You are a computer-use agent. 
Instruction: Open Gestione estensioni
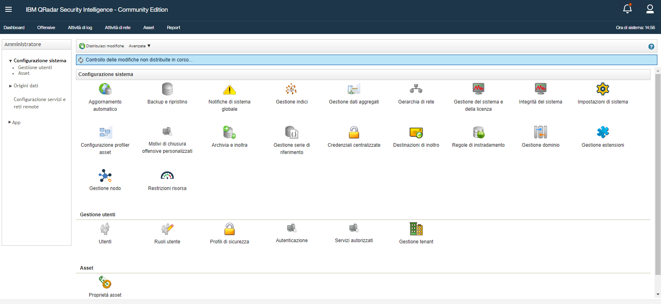pos(603,137)
